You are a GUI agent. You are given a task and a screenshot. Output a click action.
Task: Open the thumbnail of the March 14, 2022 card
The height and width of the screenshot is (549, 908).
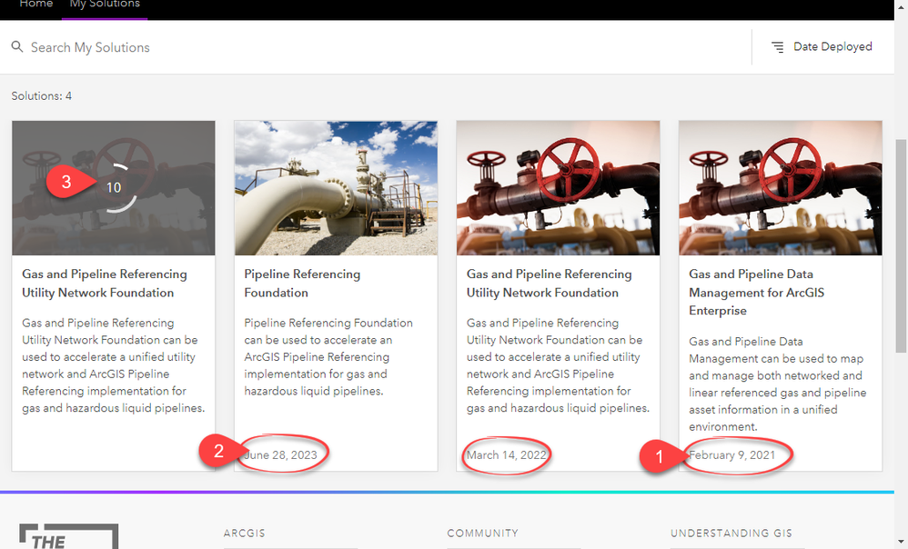[x=559, y=188]
